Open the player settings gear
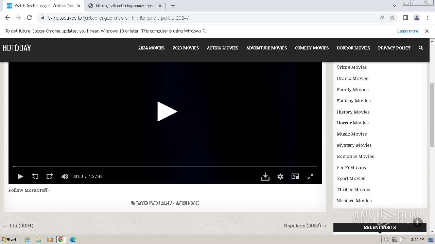This screenshot has height=244, width=435. [x=280, y=176]
